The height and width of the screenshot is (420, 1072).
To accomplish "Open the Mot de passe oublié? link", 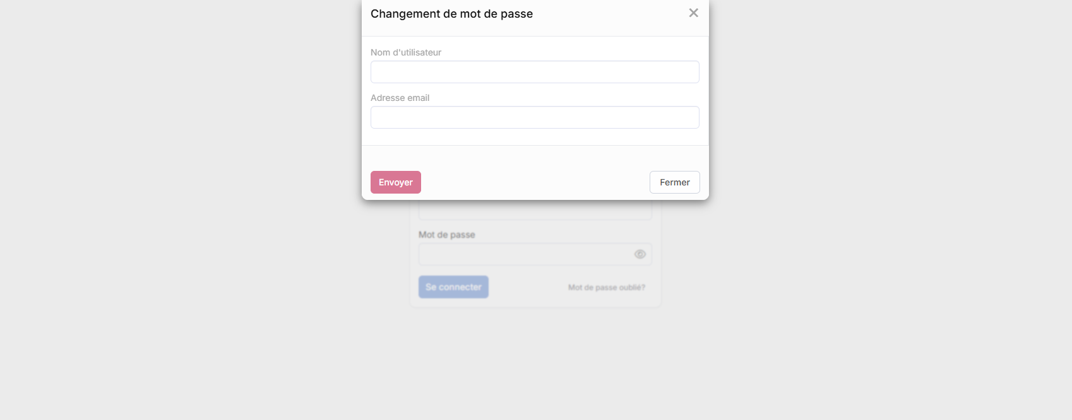I will tap(606, 288).
